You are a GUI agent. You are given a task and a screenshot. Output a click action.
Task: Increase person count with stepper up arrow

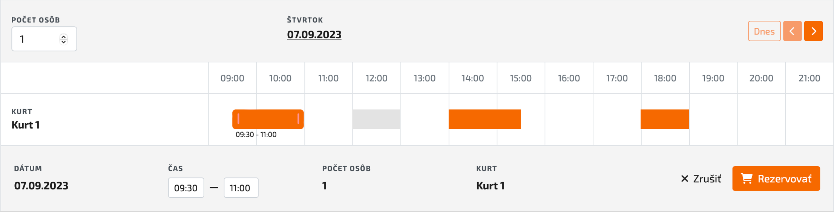coord(64,36)
